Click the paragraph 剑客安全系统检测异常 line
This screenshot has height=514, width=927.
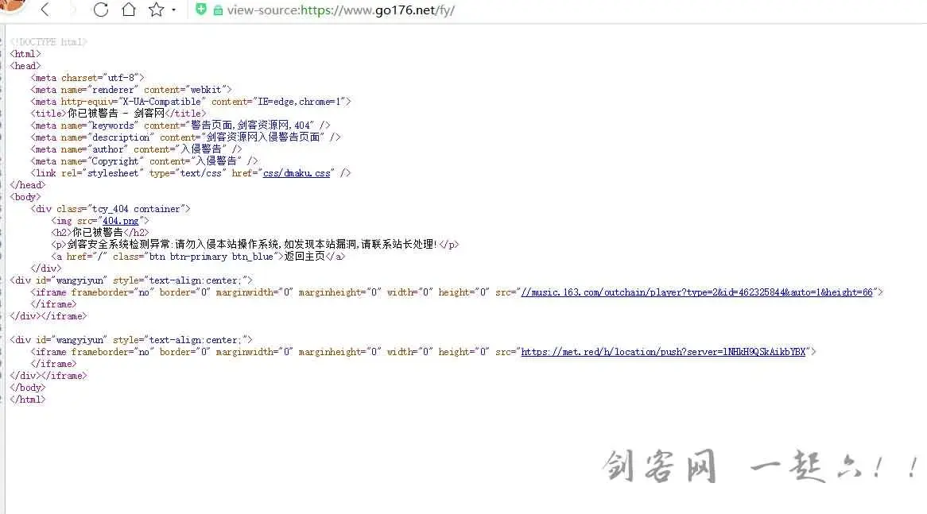tap(255, 245)
